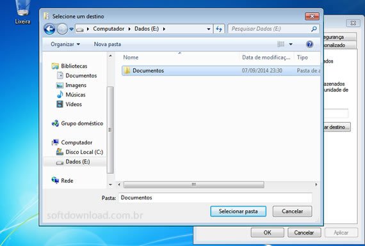Click the navigation pane scroll up arrow

click(110, 56)
